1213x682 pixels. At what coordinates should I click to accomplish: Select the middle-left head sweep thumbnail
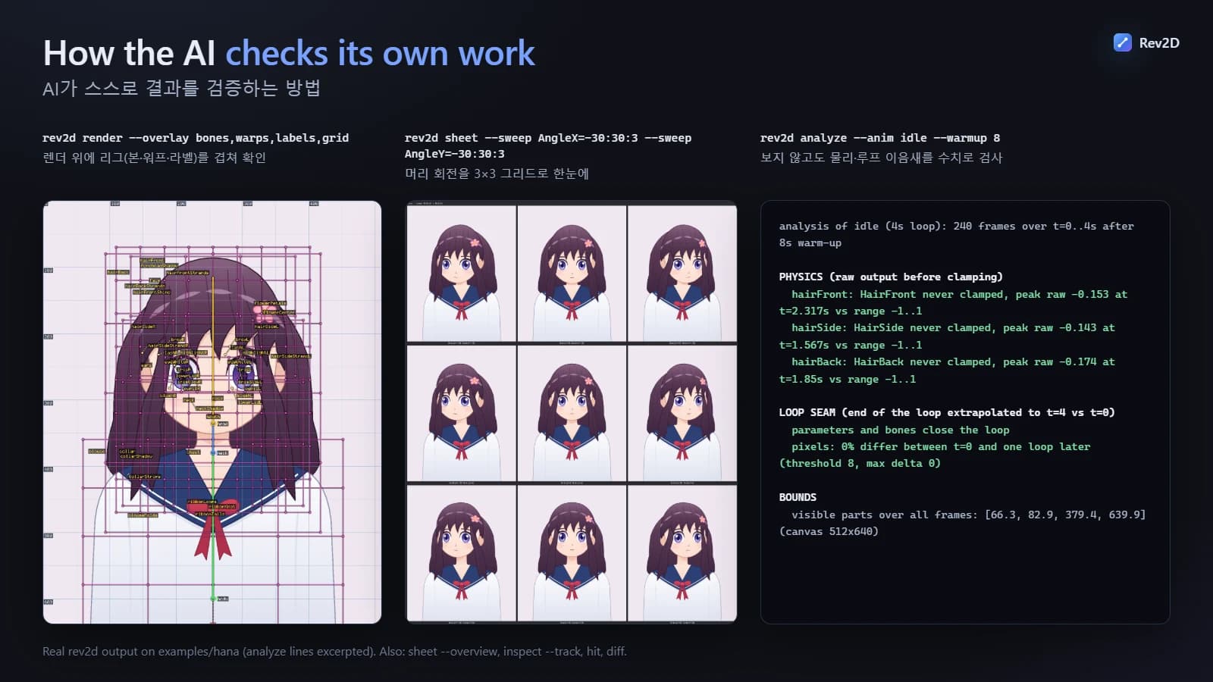click(x=461, y=414)
